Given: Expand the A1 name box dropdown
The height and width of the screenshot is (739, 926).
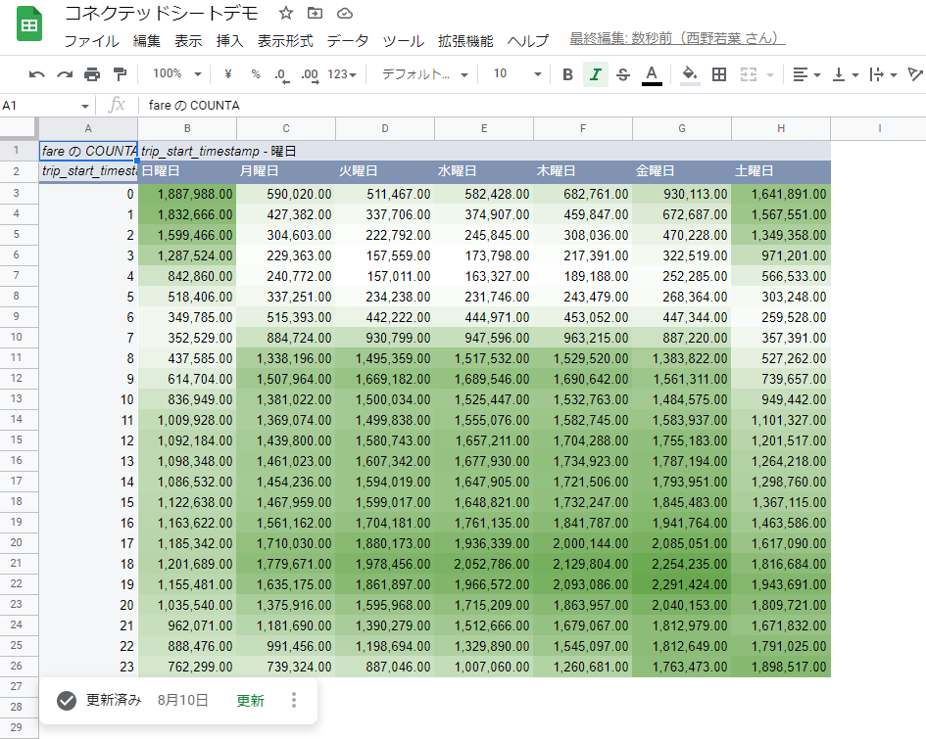Looking at the screenshot, I should pyautogui.click(x=85, y=106).
